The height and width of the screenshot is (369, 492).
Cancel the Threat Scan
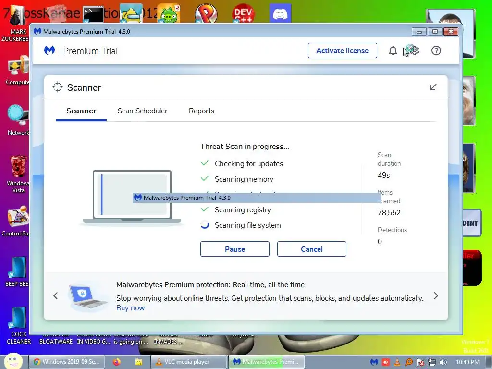[311, 249]
